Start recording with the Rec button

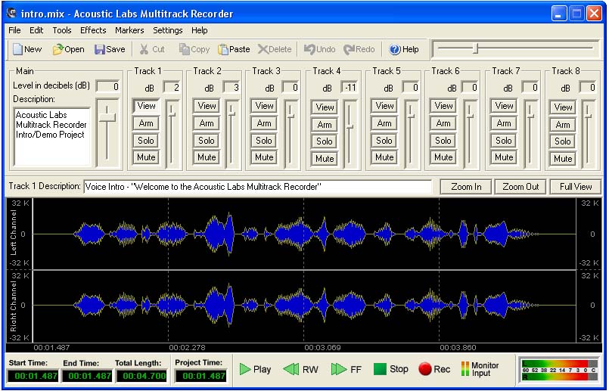(x=434, y=369)
